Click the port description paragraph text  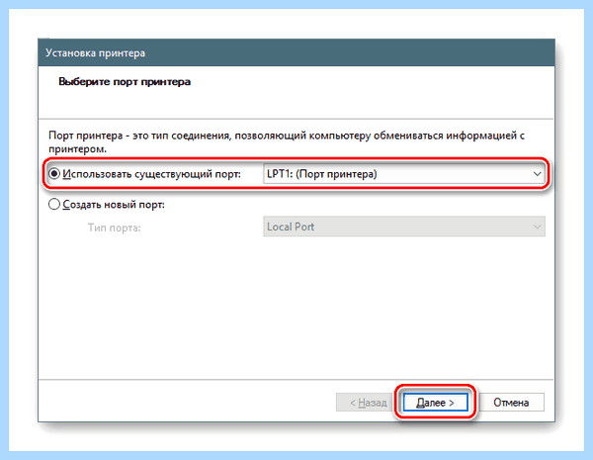tap(287, 142)
